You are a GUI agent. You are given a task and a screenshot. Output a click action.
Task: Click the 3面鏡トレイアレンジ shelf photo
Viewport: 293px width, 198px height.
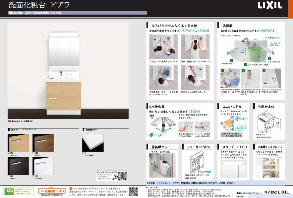pos(270,165)
